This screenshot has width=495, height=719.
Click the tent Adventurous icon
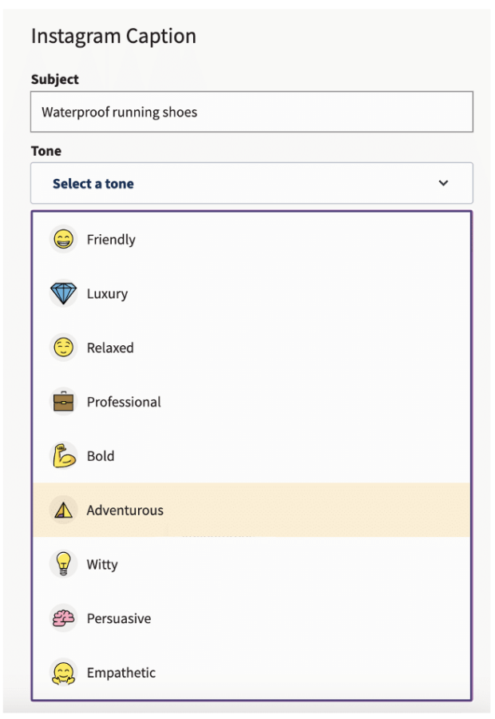(x=63, y=510)
